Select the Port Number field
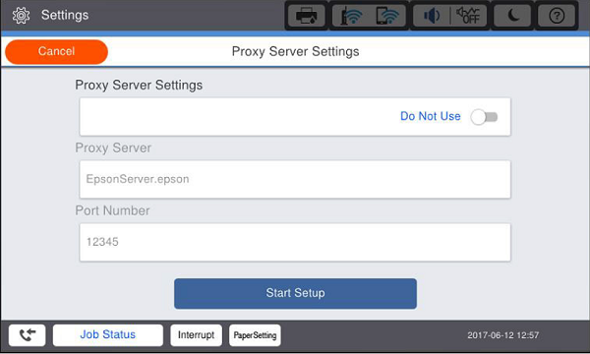 tap(295, 242)
